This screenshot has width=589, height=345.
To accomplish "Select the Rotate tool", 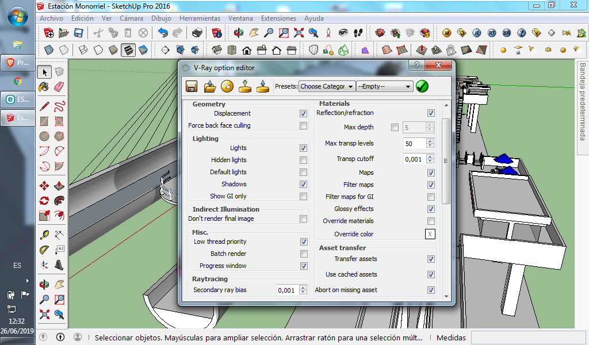I will click(x=44, y=201).
